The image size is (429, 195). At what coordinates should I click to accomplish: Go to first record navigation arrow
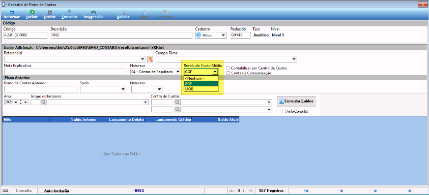(x=306, y=190)
